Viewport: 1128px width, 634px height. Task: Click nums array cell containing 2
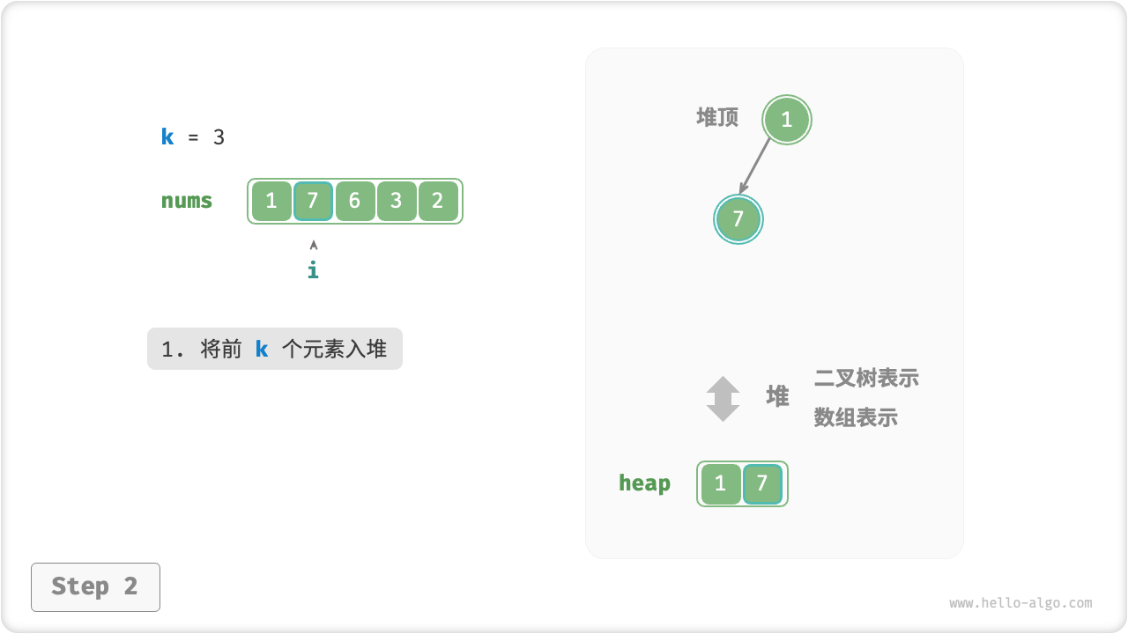tap(438, 201)
